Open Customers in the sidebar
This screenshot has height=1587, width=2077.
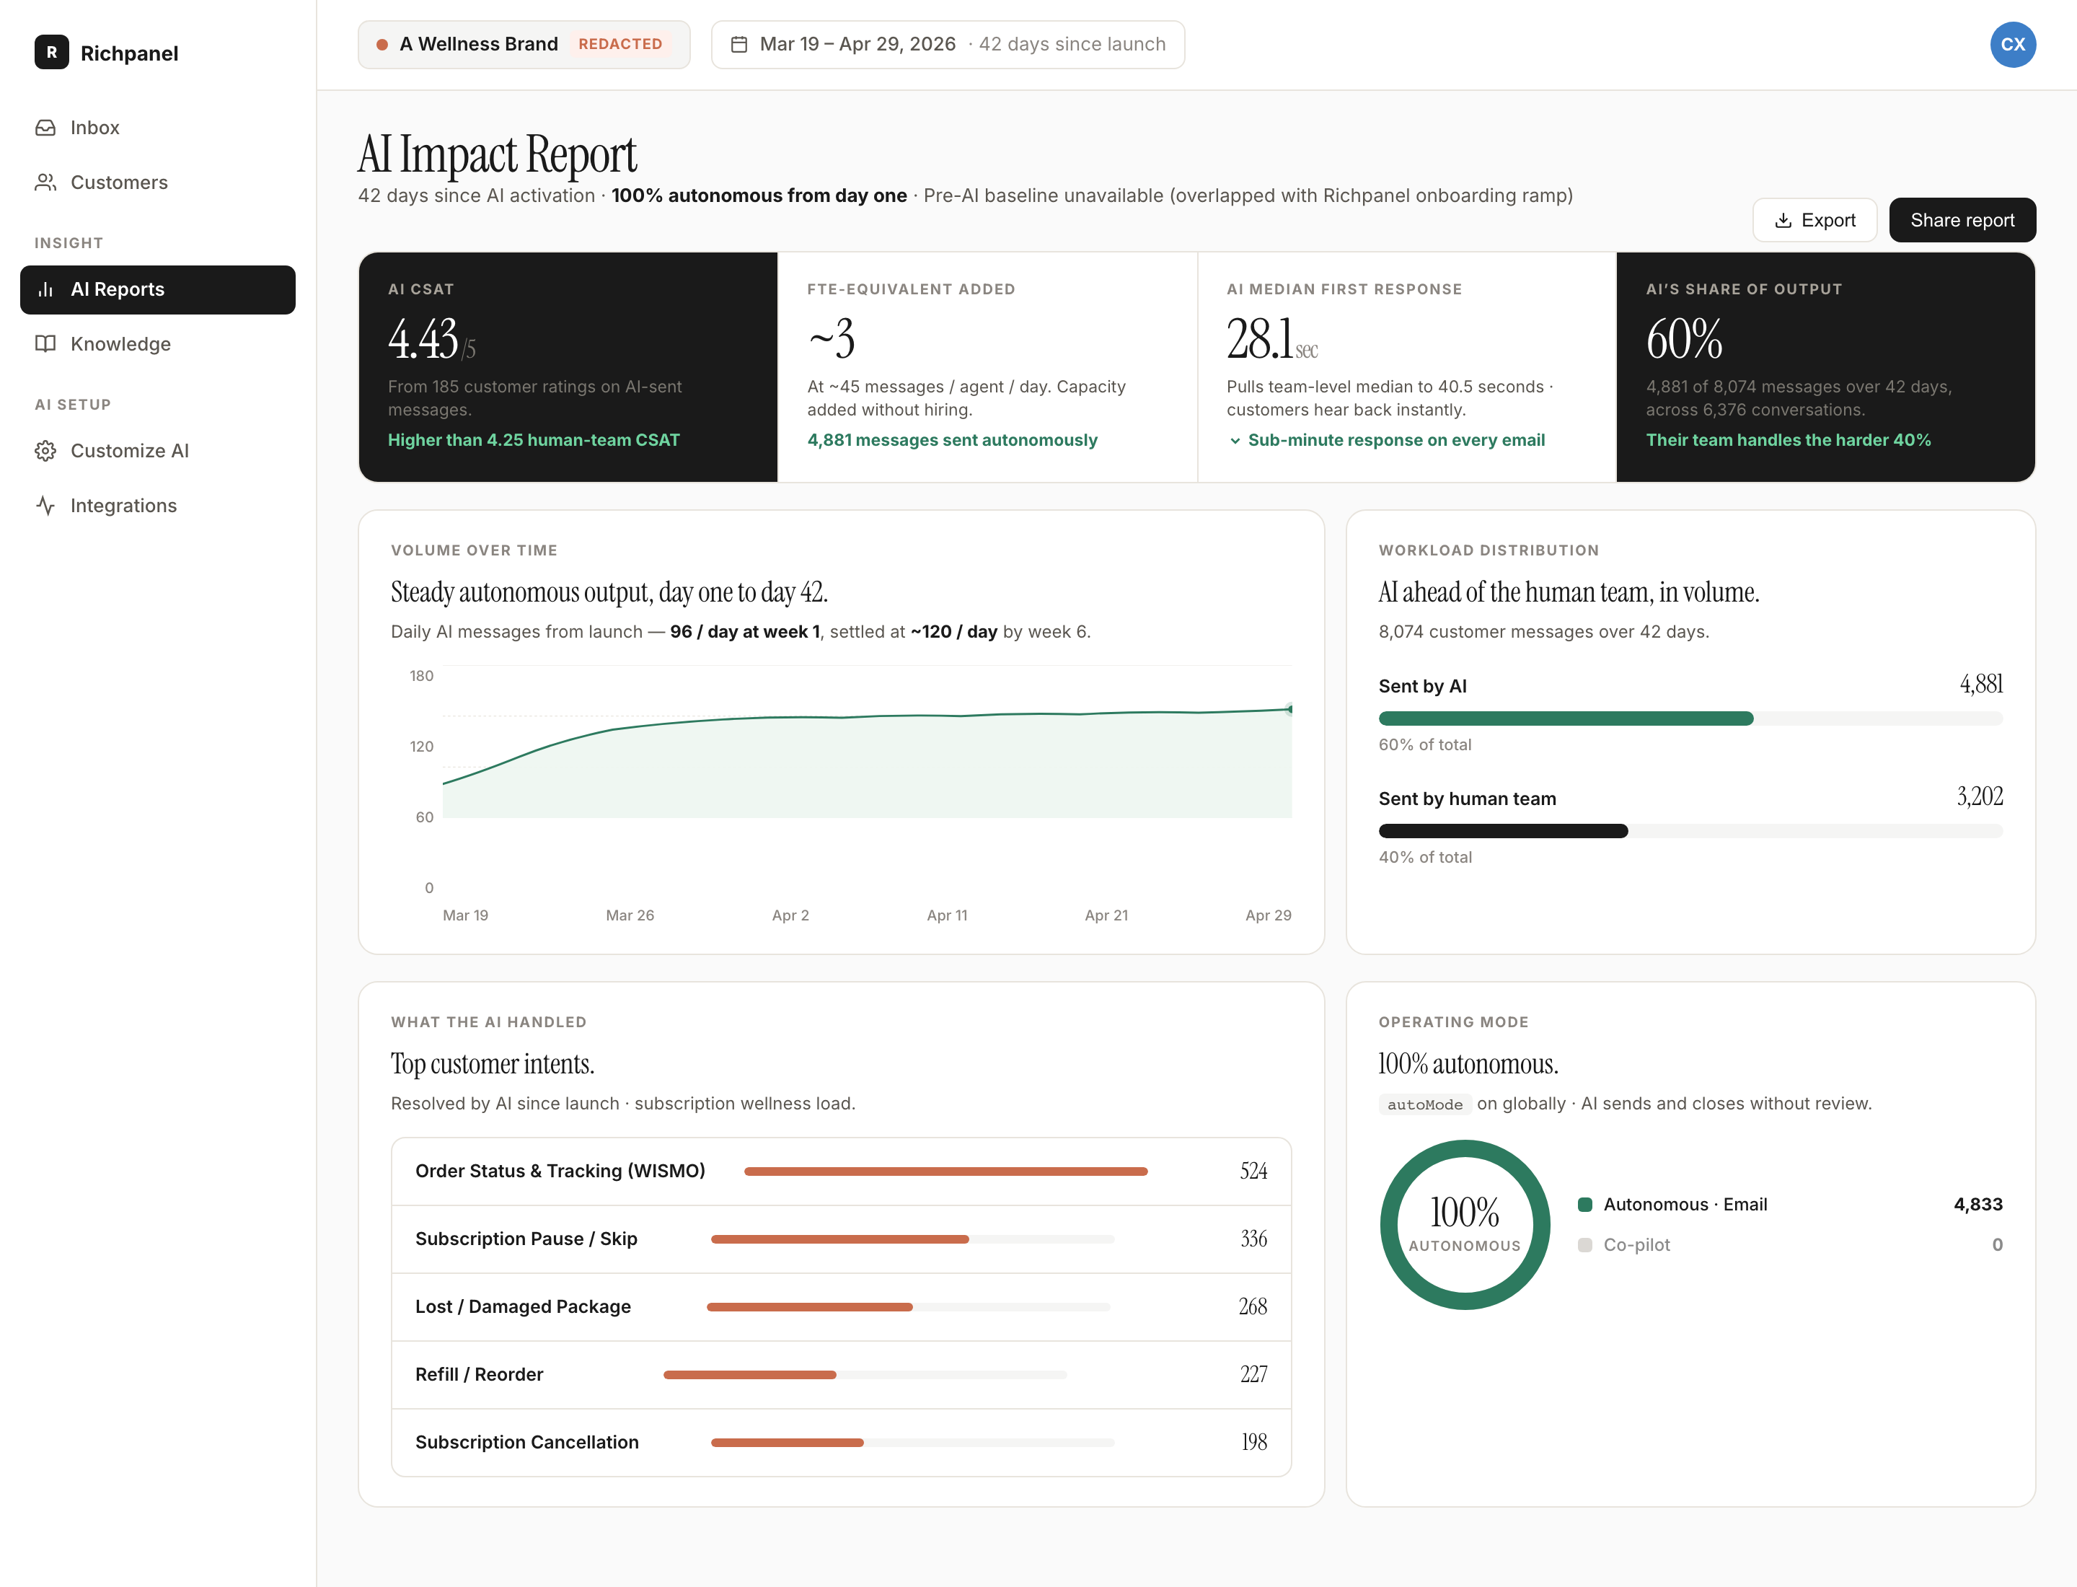click(158, 183)
